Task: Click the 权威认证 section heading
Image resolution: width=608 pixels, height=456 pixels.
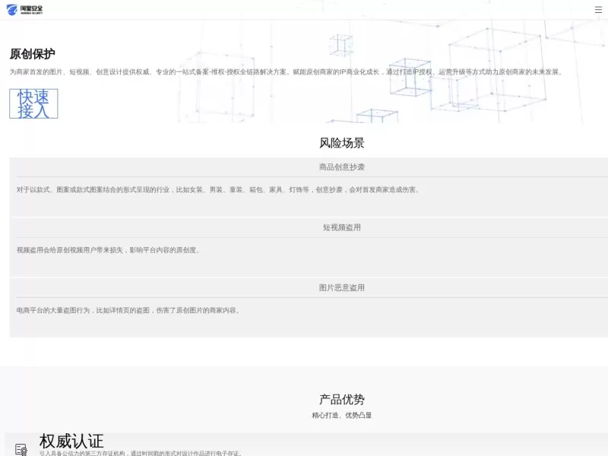Action: (74, 439)
